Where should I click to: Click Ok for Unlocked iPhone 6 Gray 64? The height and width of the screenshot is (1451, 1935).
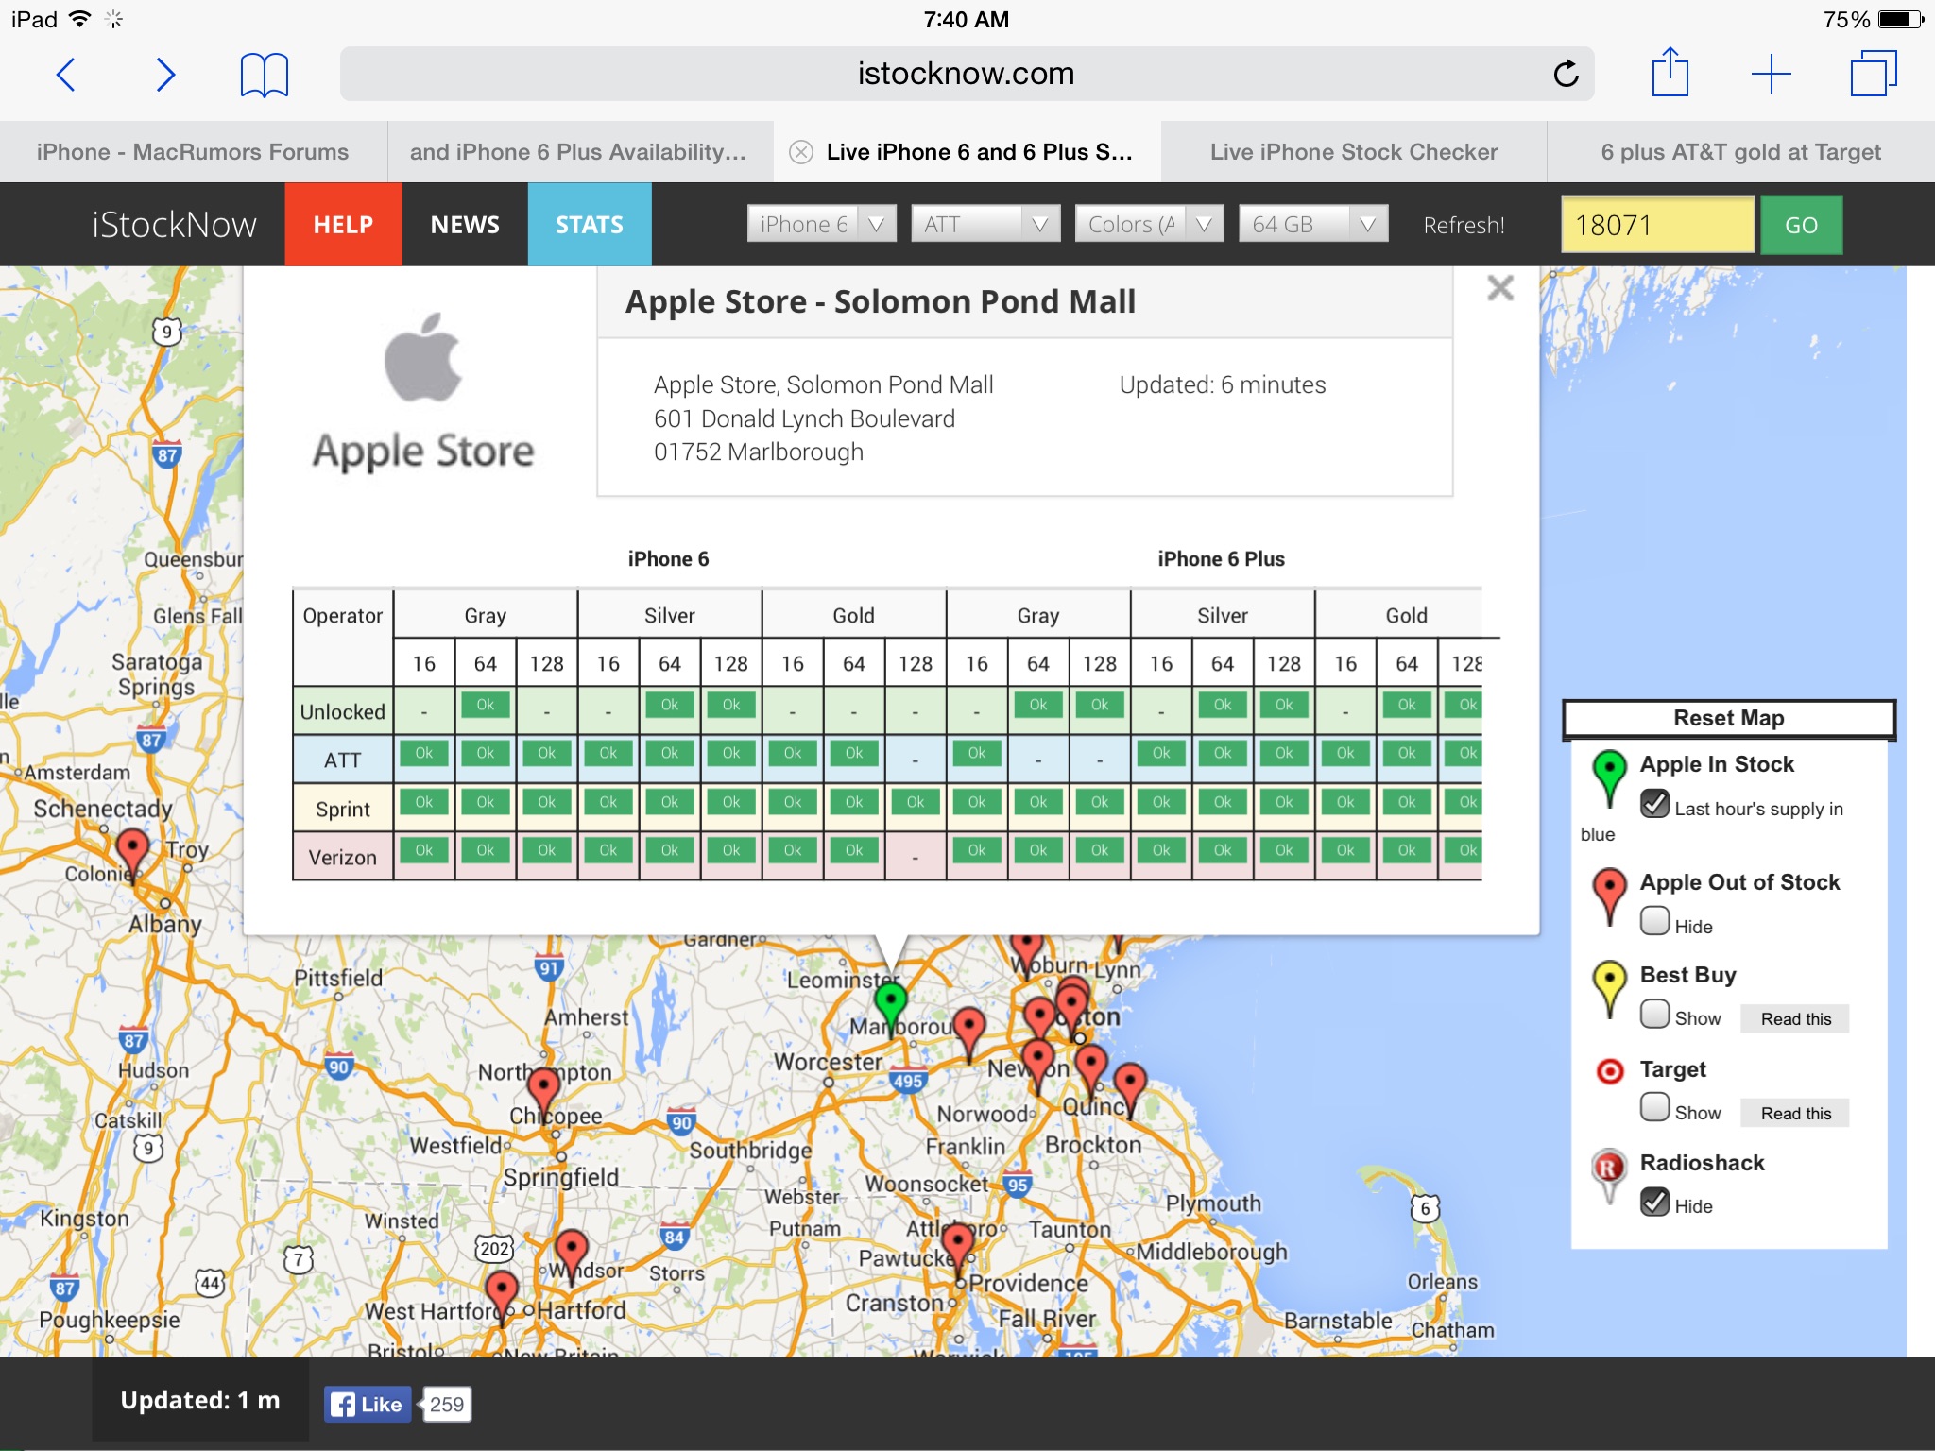[x=486, y=705]
